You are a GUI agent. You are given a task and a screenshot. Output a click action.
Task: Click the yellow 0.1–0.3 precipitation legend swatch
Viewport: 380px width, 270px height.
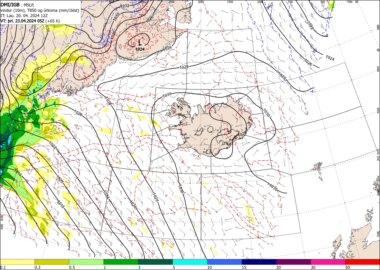coord(17,262)
